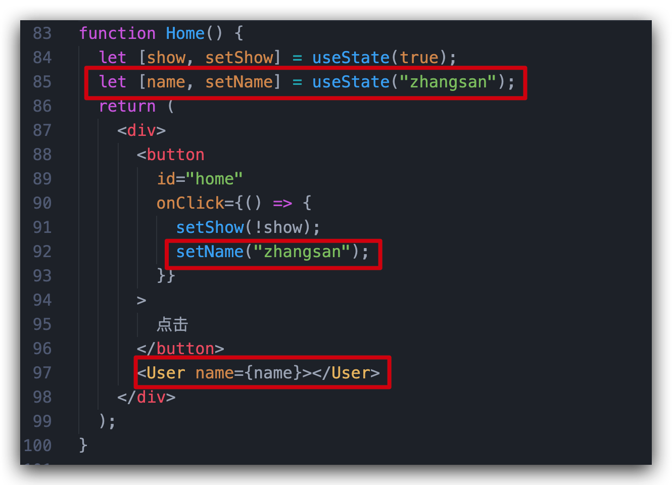Click line number 85 in the gutter
Image resolution: width=672 pixels, height=485 pixels.
[42, 82]
